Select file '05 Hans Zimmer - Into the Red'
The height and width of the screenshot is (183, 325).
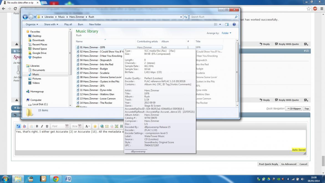(x=97, y=64)
